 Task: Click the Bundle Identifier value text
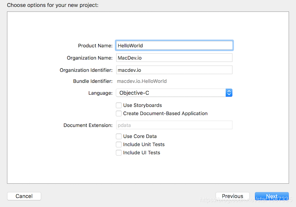tap(142, 81)
